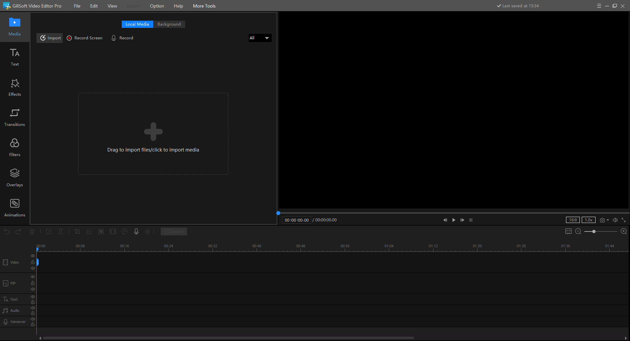Click the Voiceover microphone icon in toolbar
The image size is (630, 341).
tap(136, 231)
